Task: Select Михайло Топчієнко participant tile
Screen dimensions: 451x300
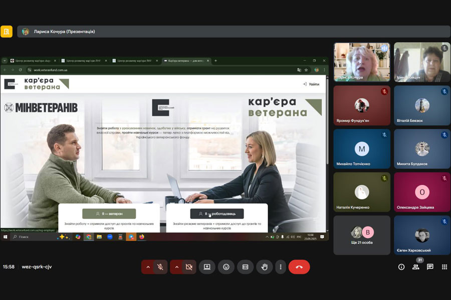Action: 362,148
